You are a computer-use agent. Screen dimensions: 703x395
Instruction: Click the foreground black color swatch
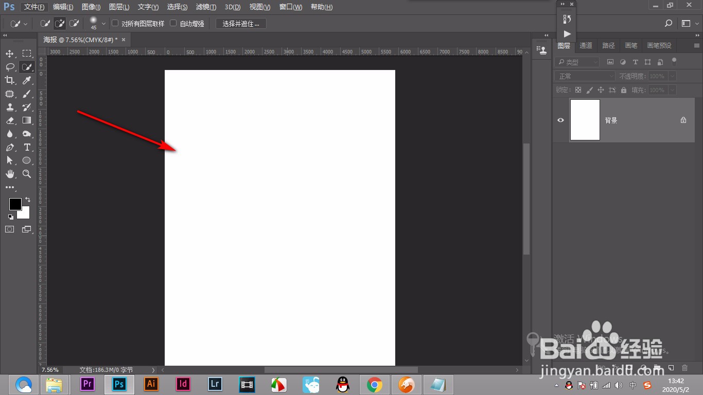click(x=14, y=204)
